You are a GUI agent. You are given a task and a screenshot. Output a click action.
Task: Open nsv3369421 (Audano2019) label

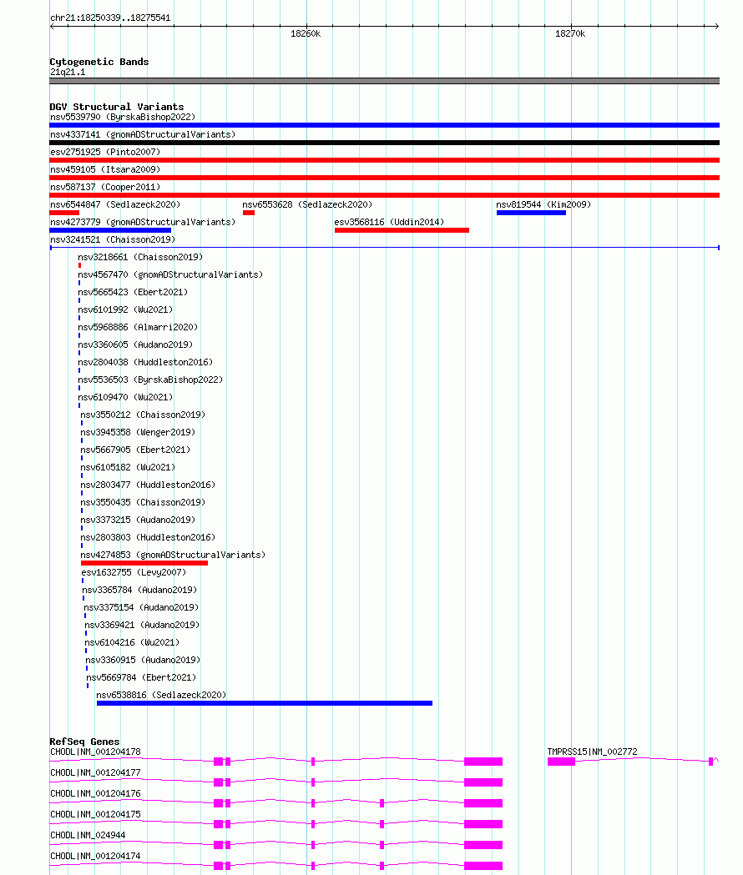(x=142, y=625)
